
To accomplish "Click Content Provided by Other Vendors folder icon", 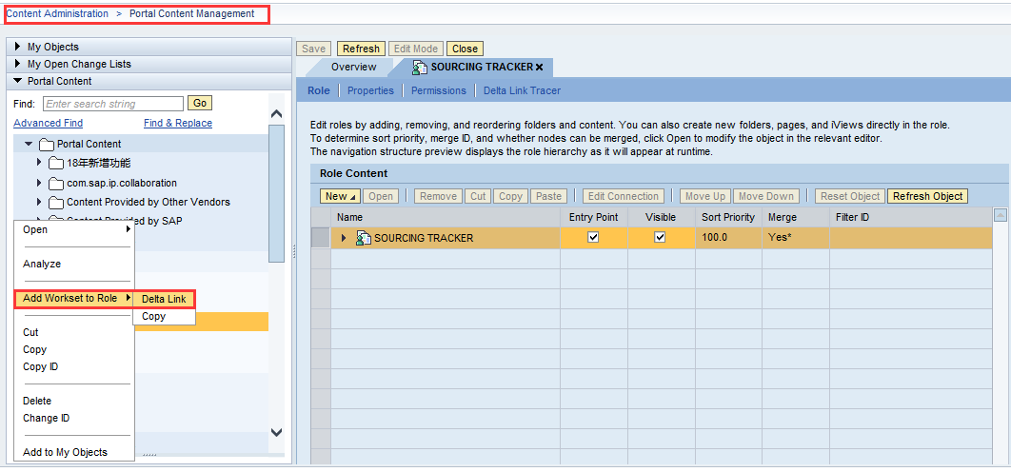I will [x=57, y=202].
